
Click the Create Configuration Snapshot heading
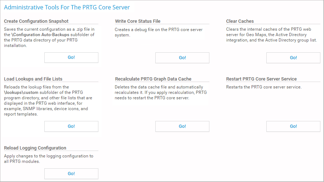pos(36,21)
